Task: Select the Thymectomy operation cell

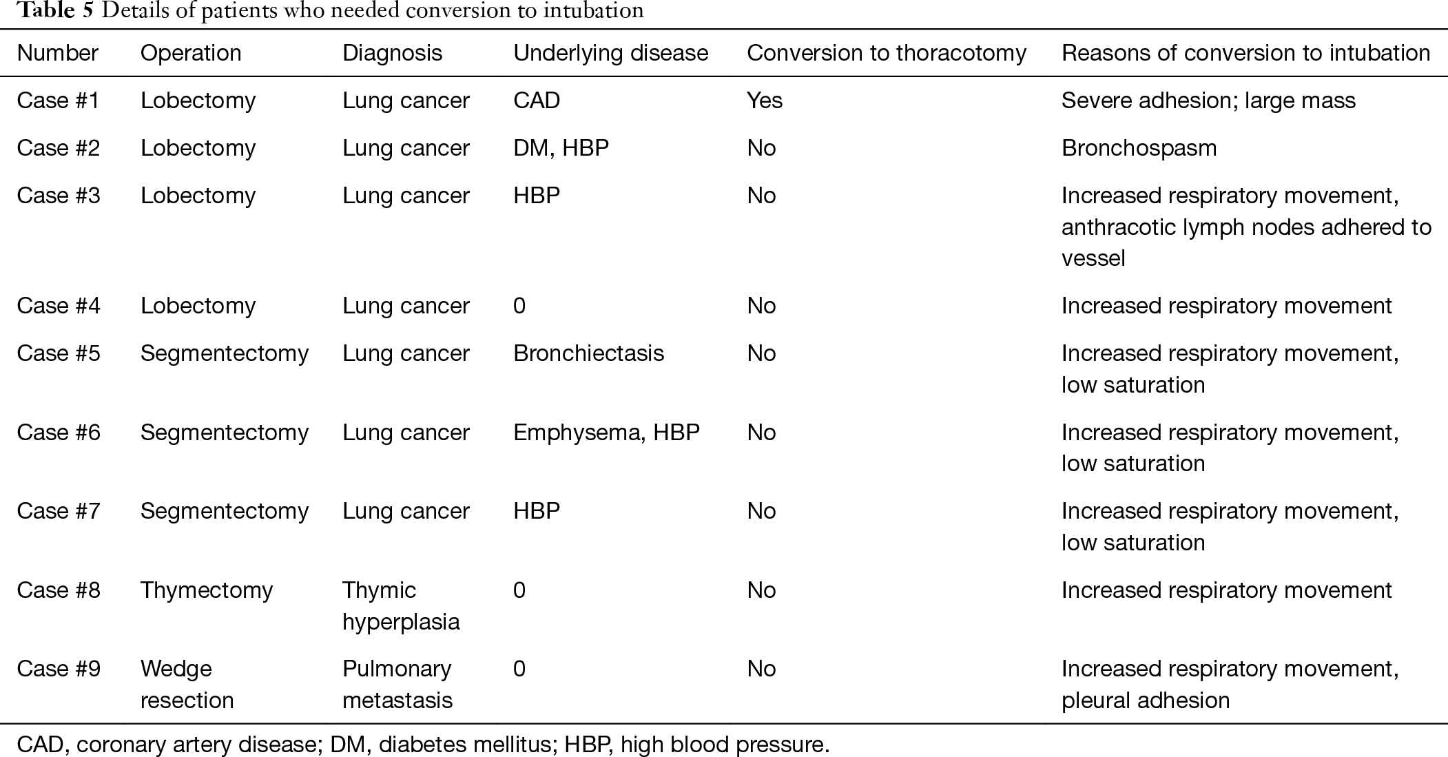Action: click(207, 590)
